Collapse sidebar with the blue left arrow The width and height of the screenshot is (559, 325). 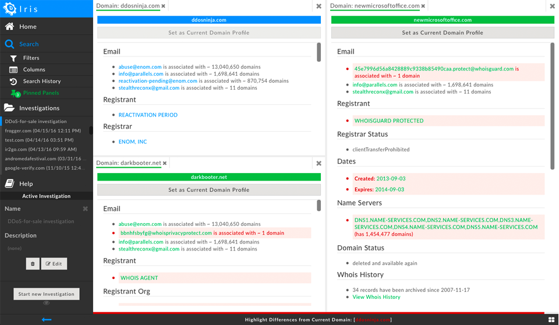point(47,320)
